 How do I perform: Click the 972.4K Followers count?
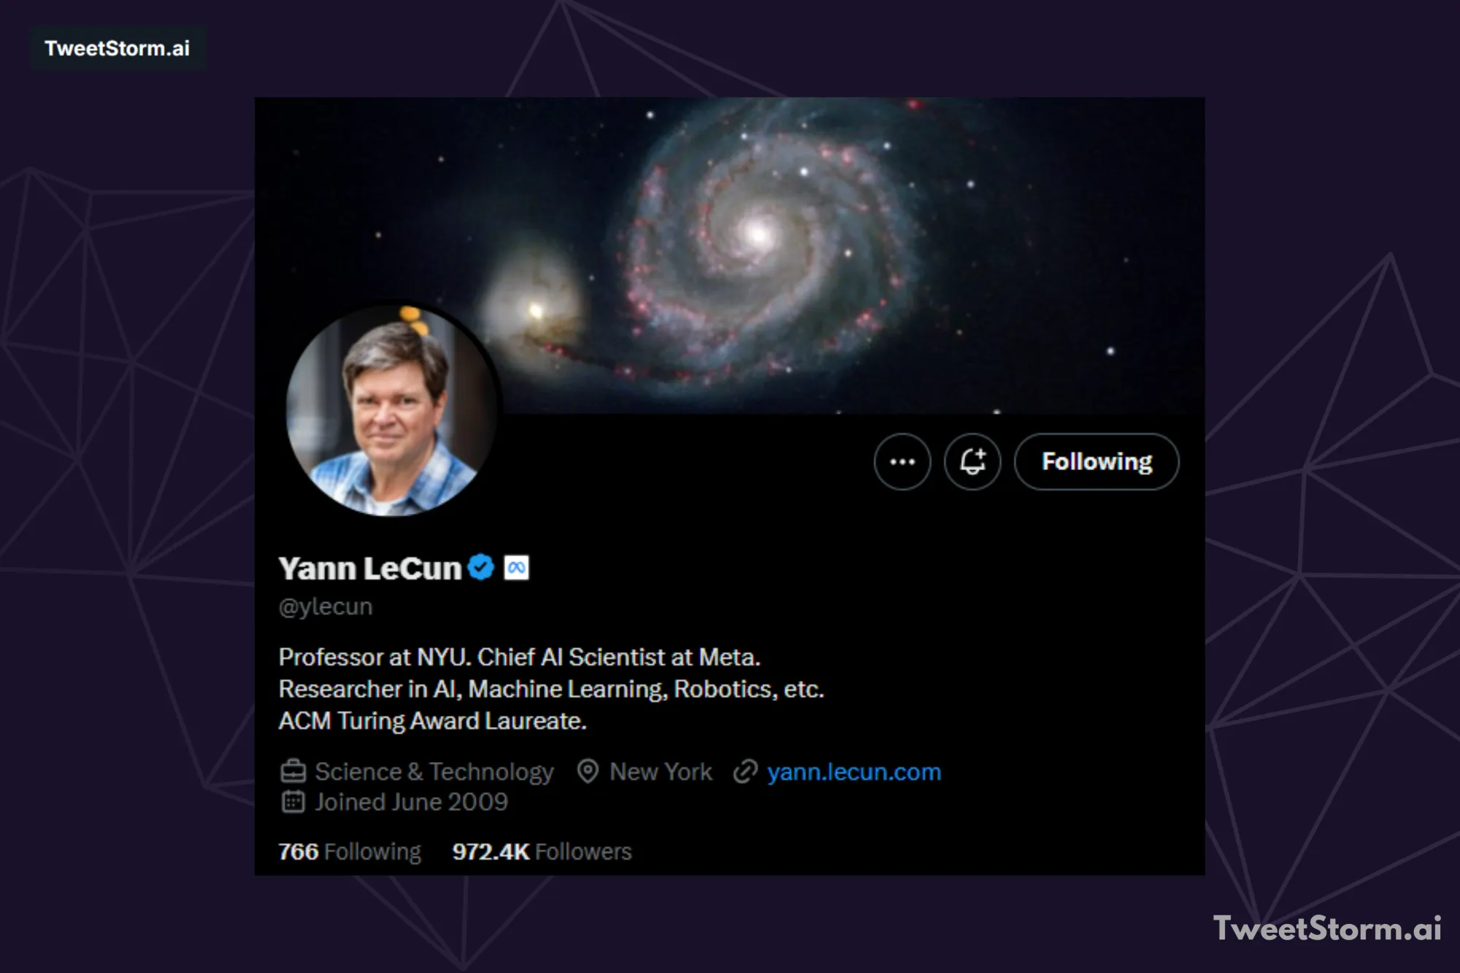click(541, 851)
